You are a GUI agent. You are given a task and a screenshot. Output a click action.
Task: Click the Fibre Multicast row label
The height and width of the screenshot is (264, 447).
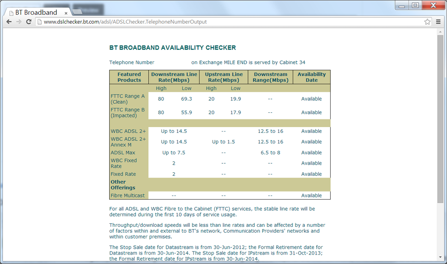(128, 196)
